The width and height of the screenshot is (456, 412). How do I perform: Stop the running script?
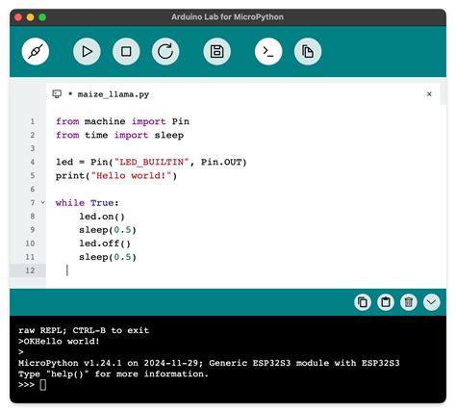click(x=126, y=51)
